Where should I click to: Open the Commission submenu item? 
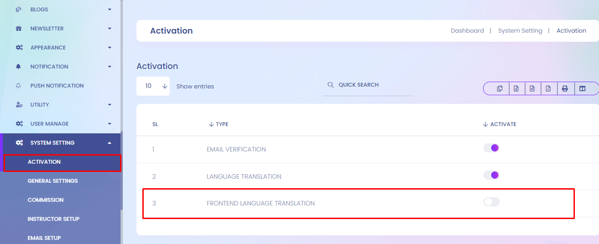pyautogui.click(x=45, y=200)
